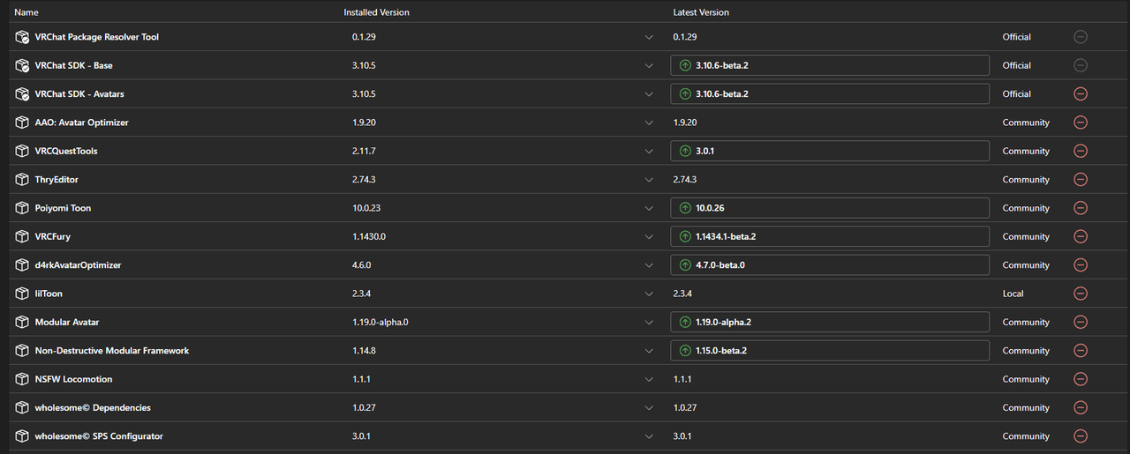Click the Name column header
The width and height of the screenshot is (1130, 454).
(26, 12)
